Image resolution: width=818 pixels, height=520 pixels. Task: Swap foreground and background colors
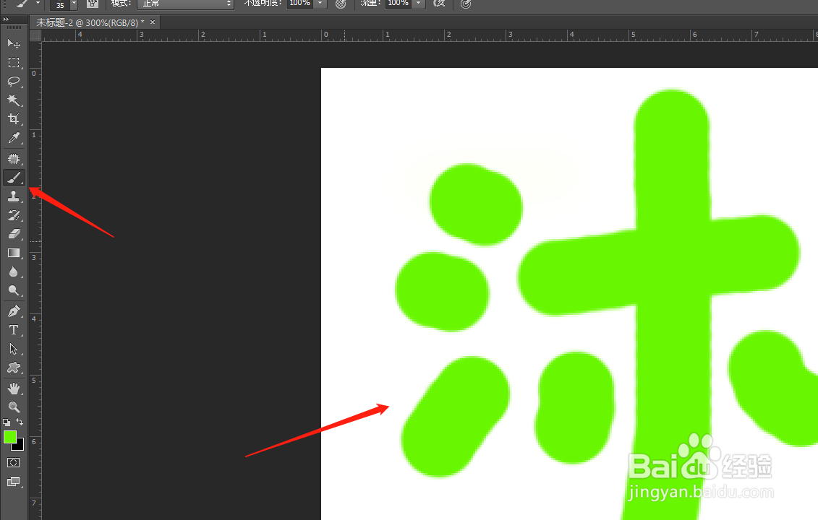pos(20,422)
